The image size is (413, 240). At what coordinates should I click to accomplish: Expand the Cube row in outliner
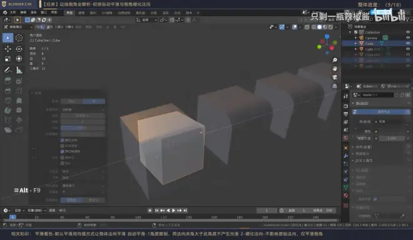pos(356,43)
